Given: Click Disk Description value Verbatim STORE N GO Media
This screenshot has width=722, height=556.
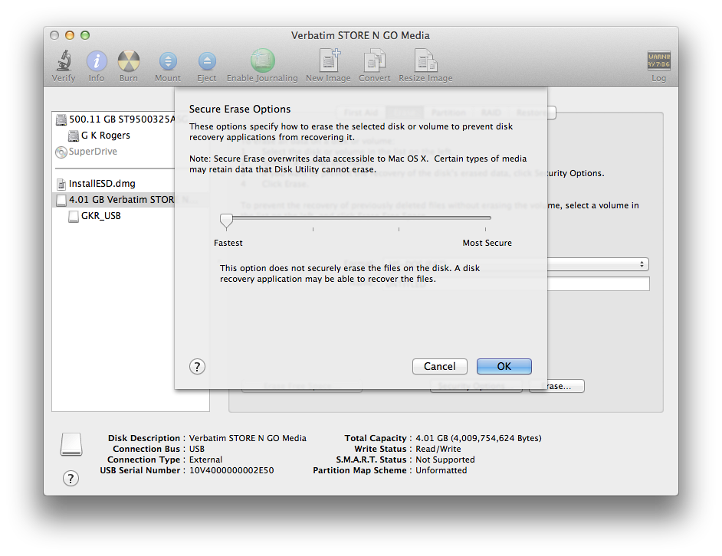Looking at the screenshot, I should [x=248, y=438].
